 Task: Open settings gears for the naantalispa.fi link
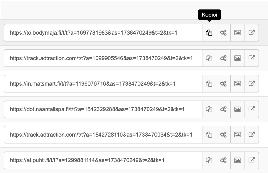pyautogui.click(x=223, y=109)
